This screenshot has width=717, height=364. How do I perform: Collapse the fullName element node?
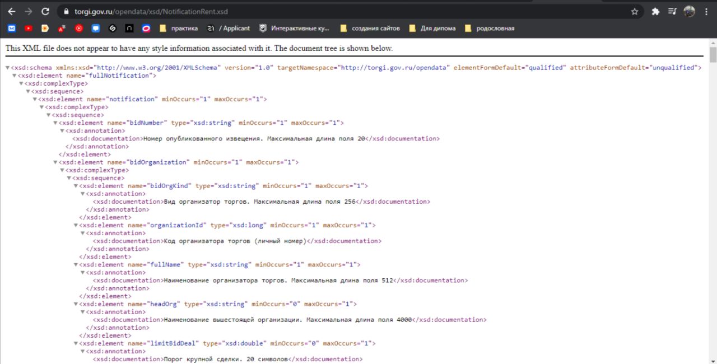[x=76, y=265]
